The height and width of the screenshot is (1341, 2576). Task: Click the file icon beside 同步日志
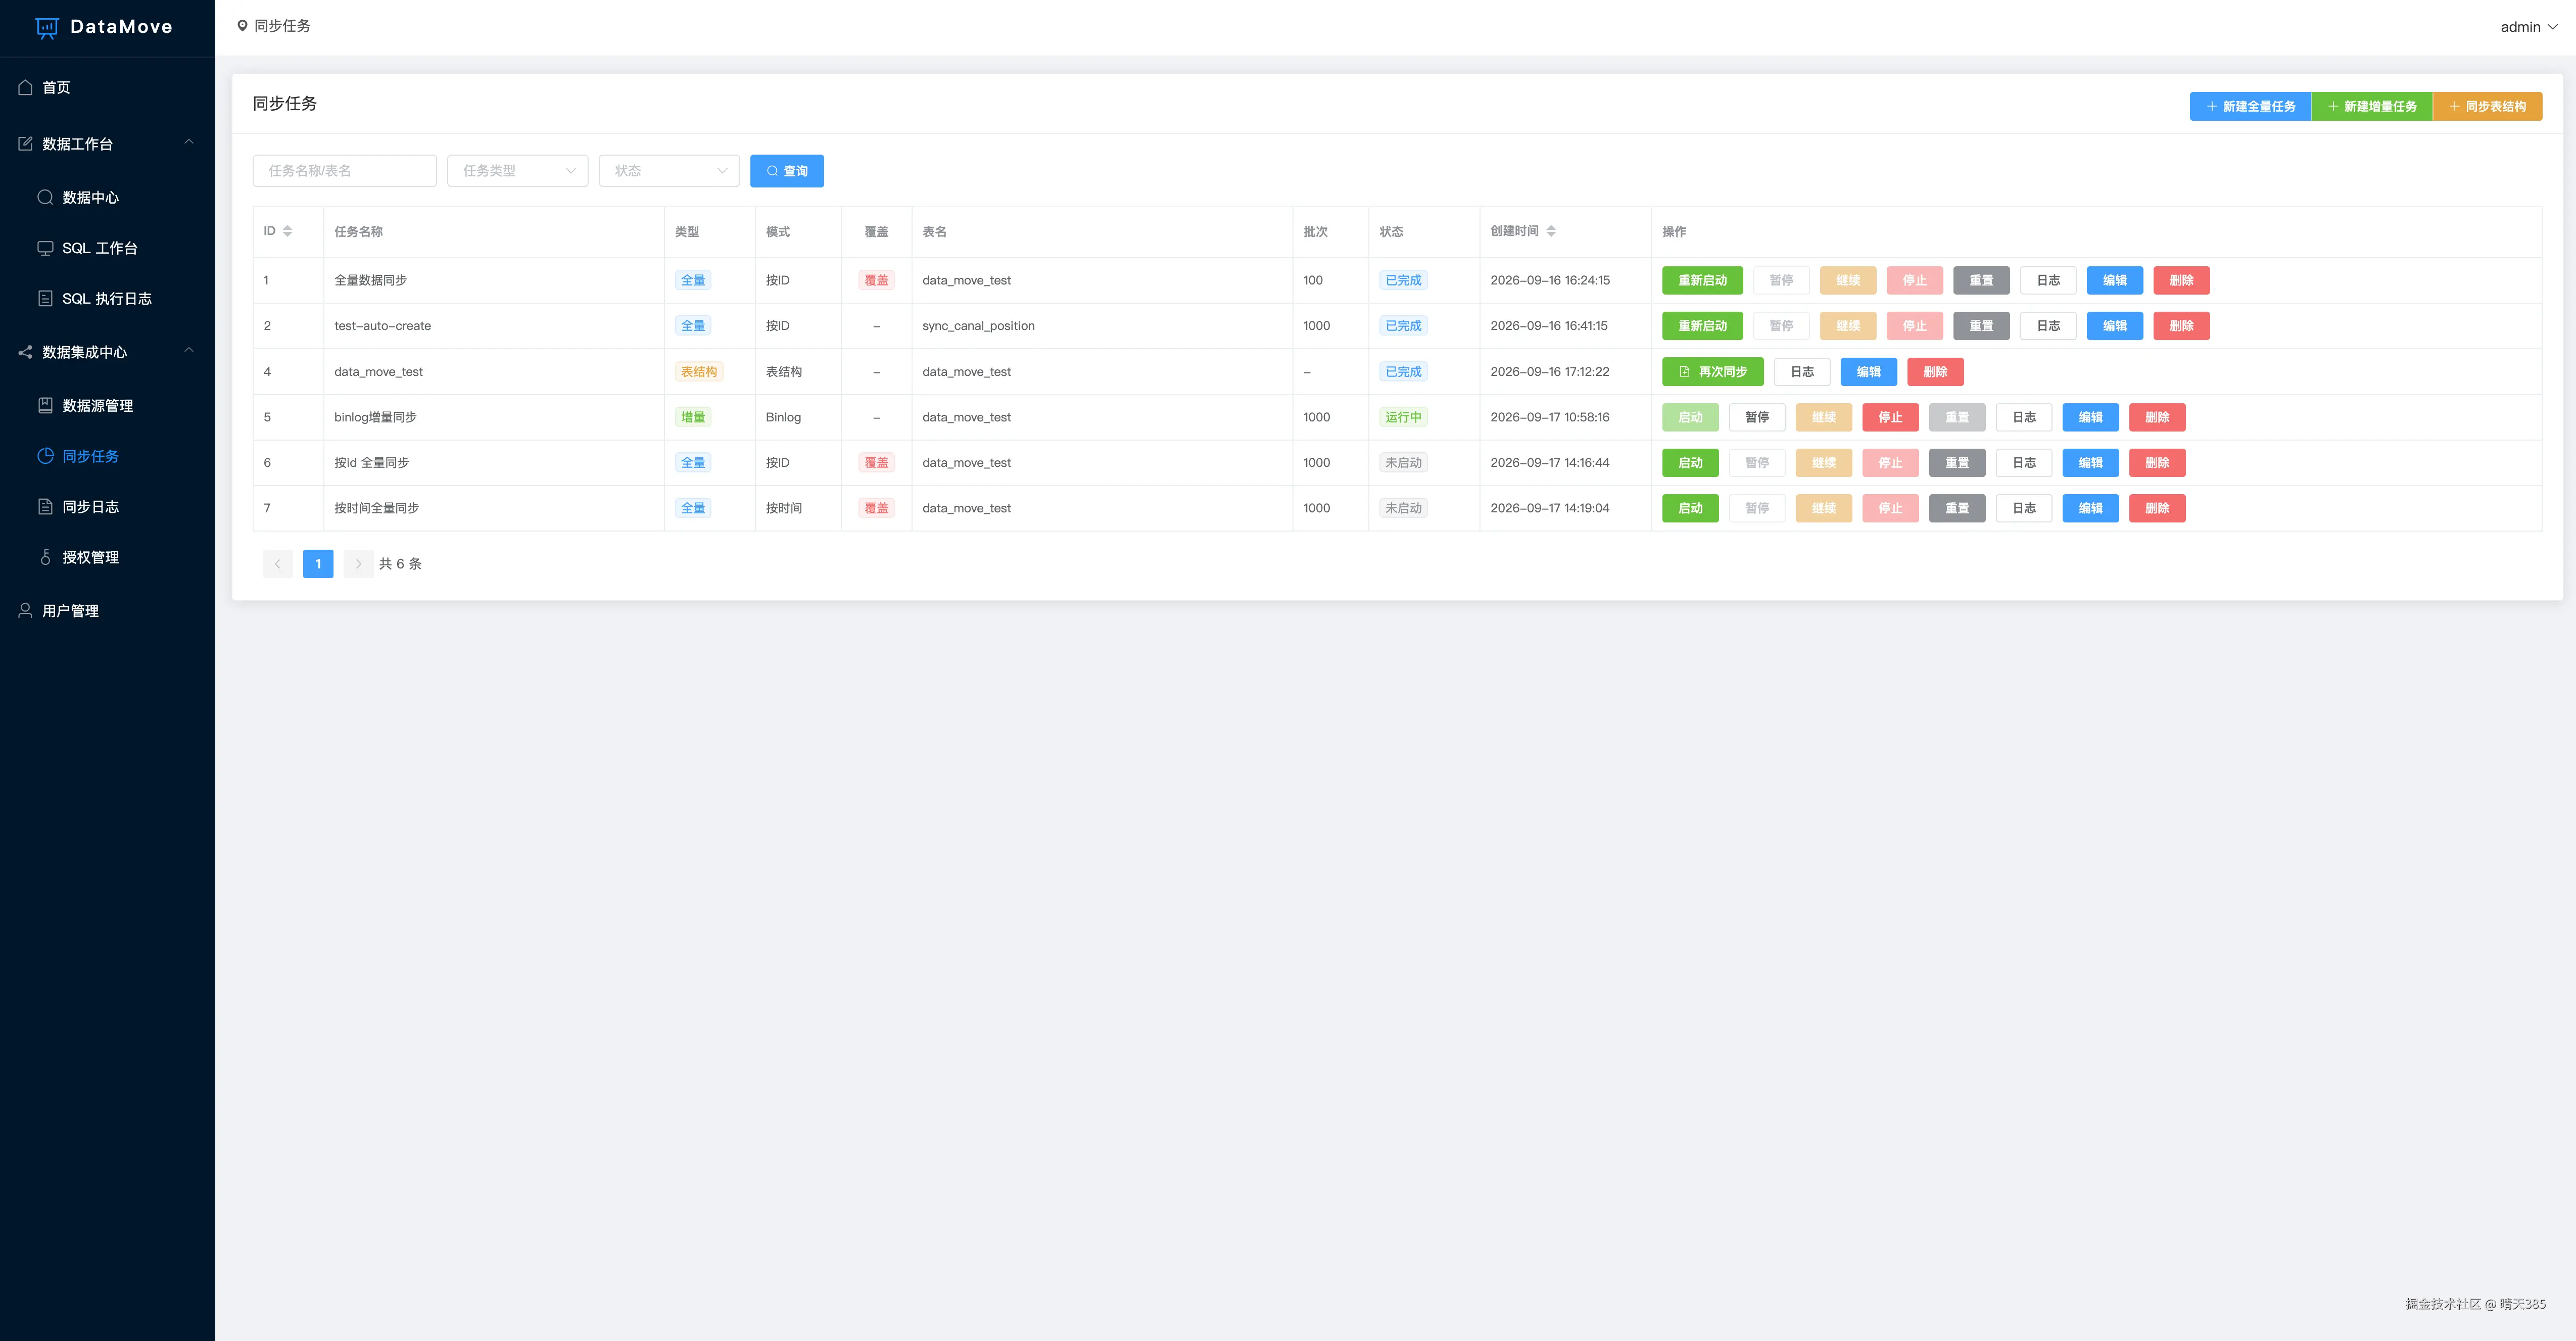point(45,506)
